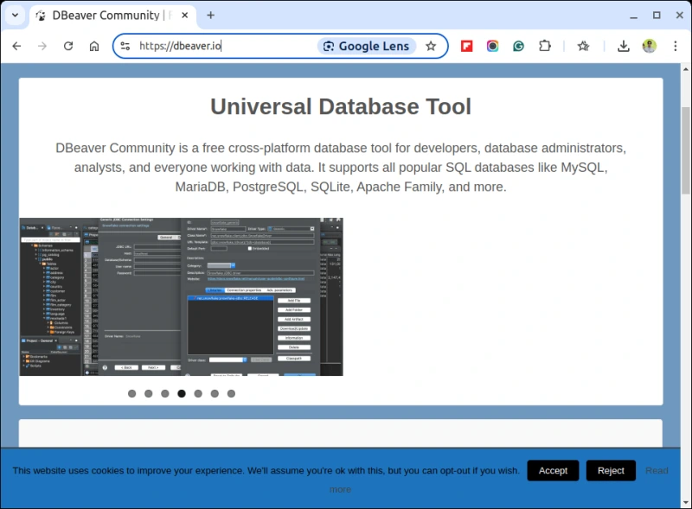
Task: Show bookmarks list star icon
Action: [x=583, y=46]
